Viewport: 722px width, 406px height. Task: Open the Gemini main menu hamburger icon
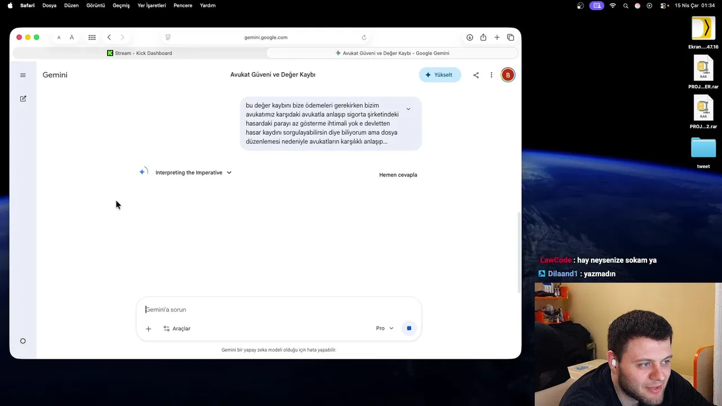click(x=23, y=75)
